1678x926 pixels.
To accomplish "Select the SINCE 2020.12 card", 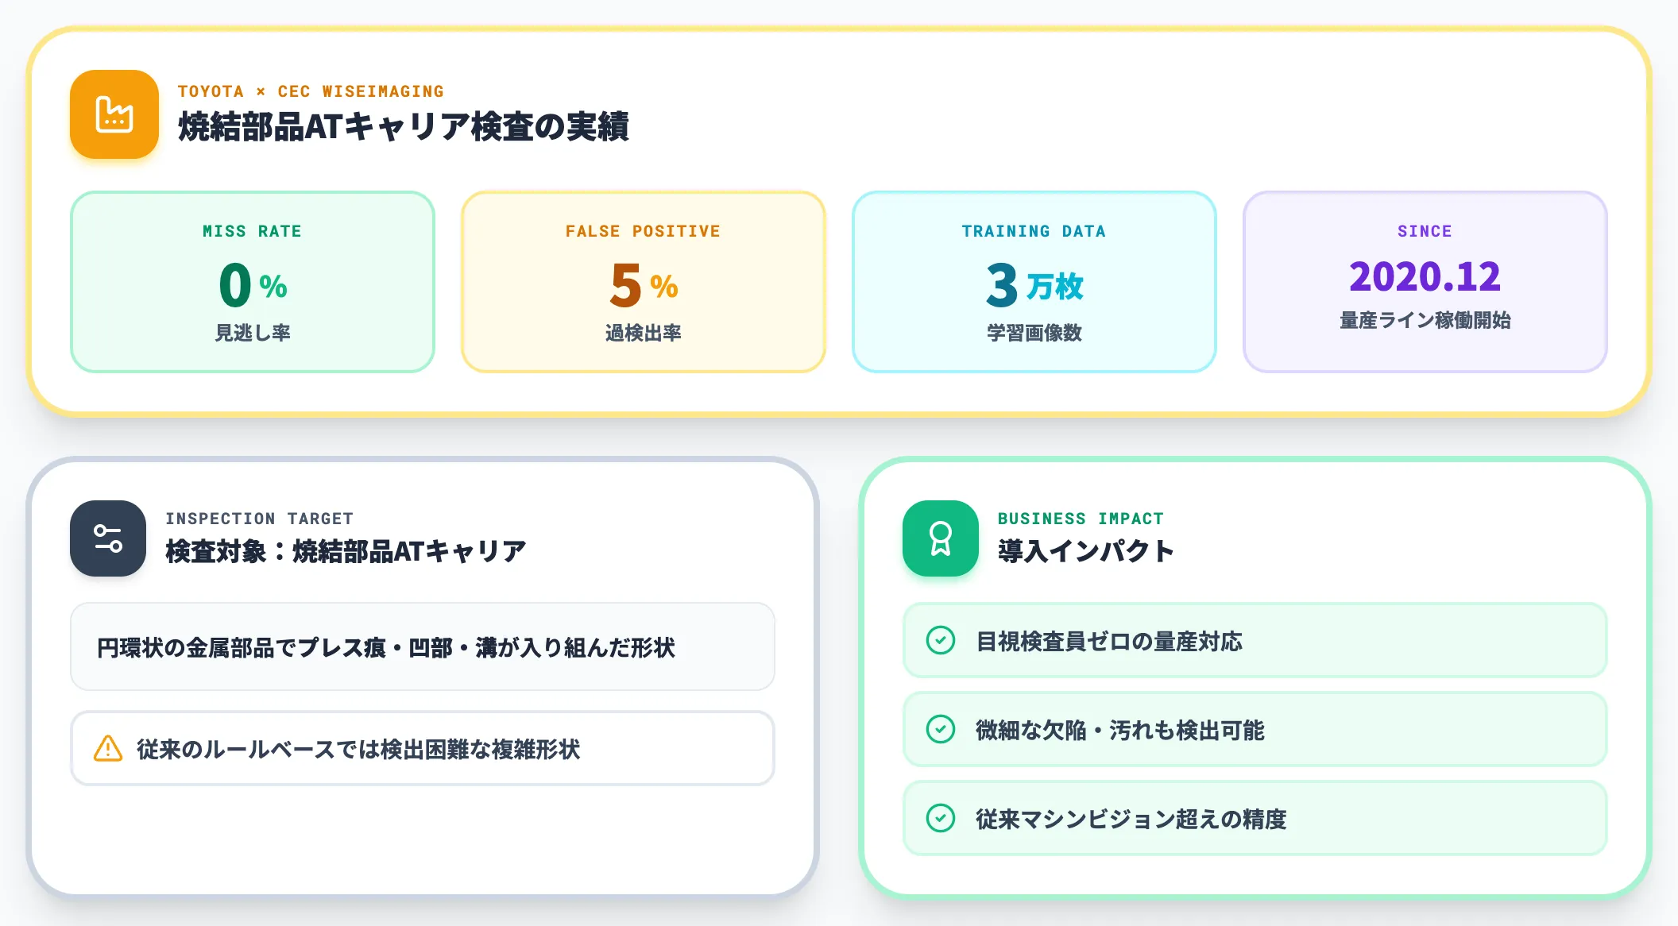I will click(x=1425, y=282).
